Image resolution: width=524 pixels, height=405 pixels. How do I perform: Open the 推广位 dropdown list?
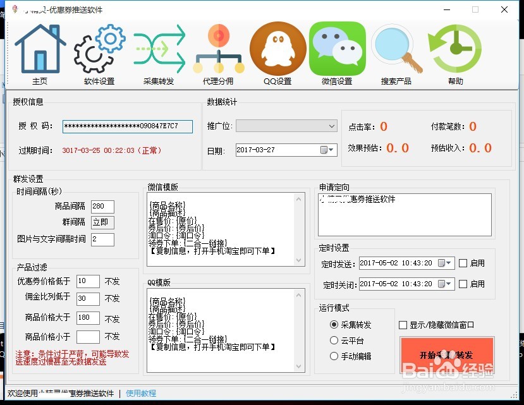click(332, 126)
